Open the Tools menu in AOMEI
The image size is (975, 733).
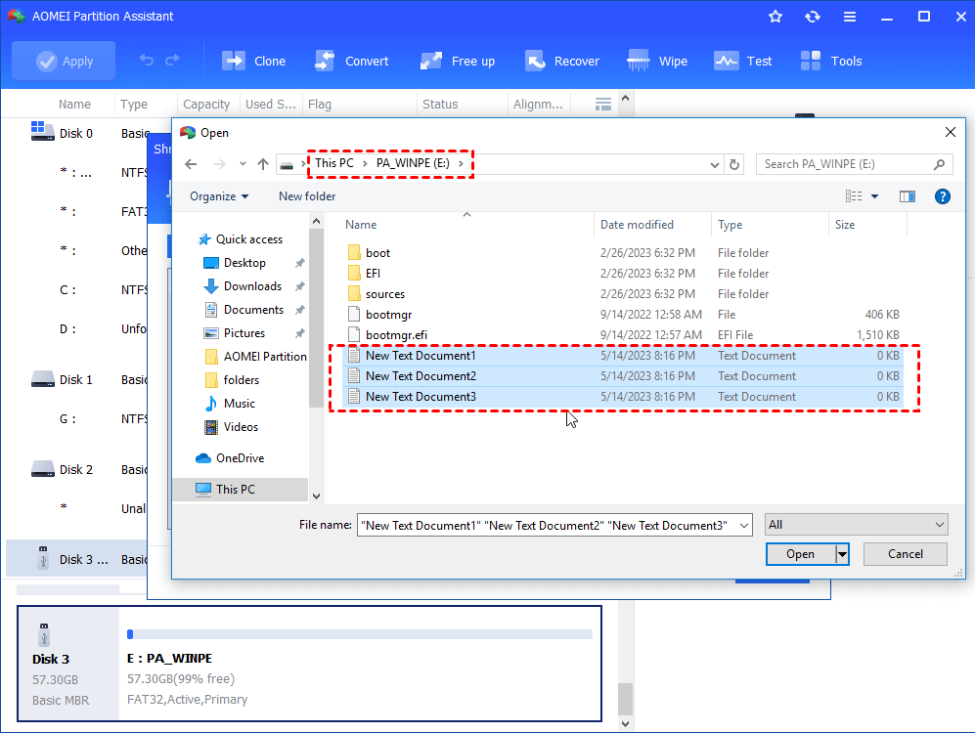point(830,61)
